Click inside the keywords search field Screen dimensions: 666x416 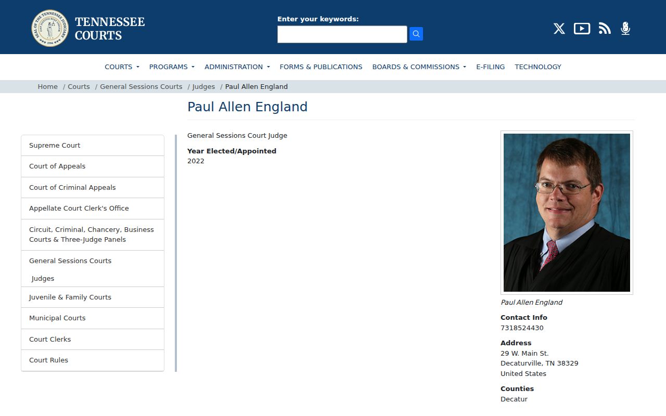click(342, 34)
